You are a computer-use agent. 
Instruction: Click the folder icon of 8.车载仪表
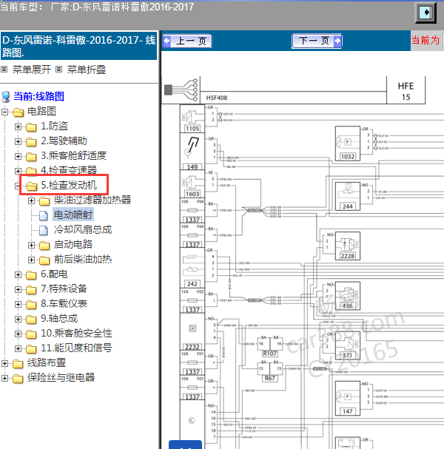tap(31, 305)
